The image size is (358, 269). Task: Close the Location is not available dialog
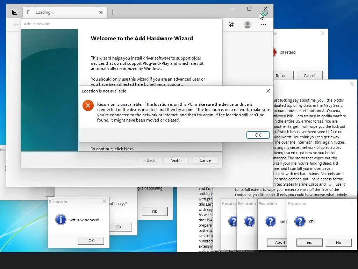pos(268,91)
